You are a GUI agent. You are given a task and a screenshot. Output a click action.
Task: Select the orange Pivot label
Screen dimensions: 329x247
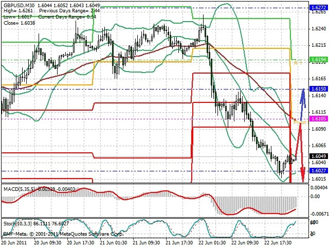click(x=300, y=122)
